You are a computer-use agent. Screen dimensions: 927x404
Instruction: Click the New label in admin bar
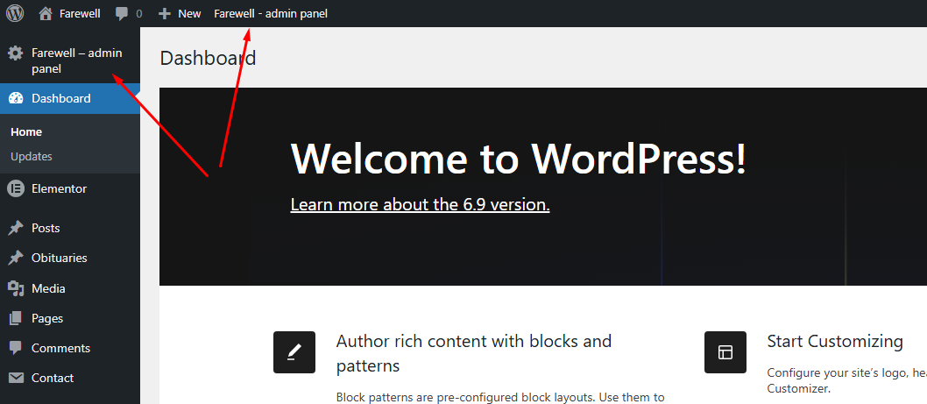click(189, 13)
